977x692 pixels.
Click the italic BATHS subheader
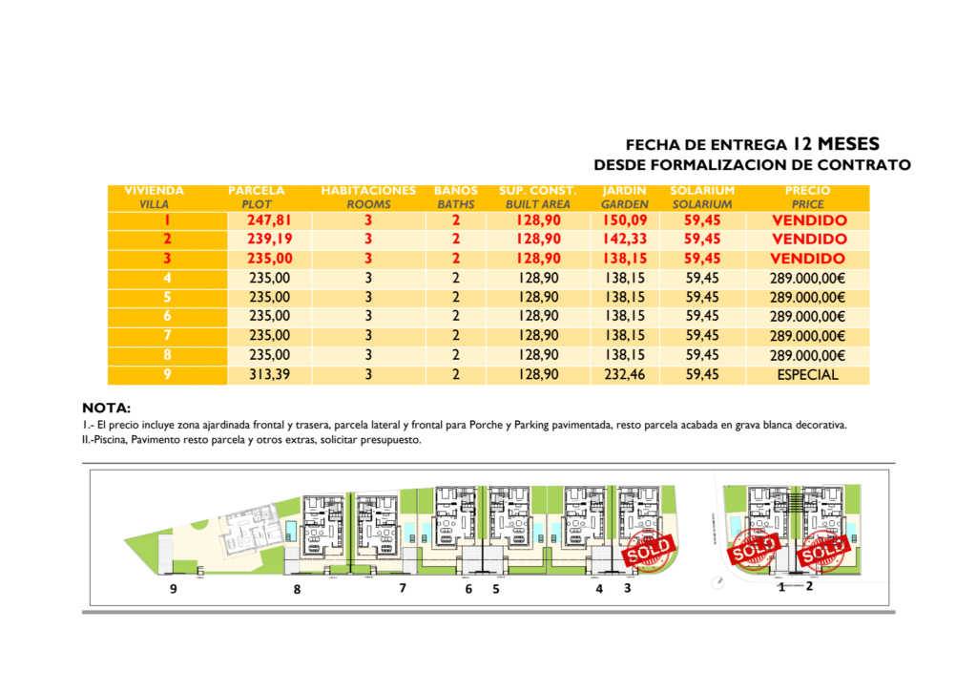coord(455,204)
